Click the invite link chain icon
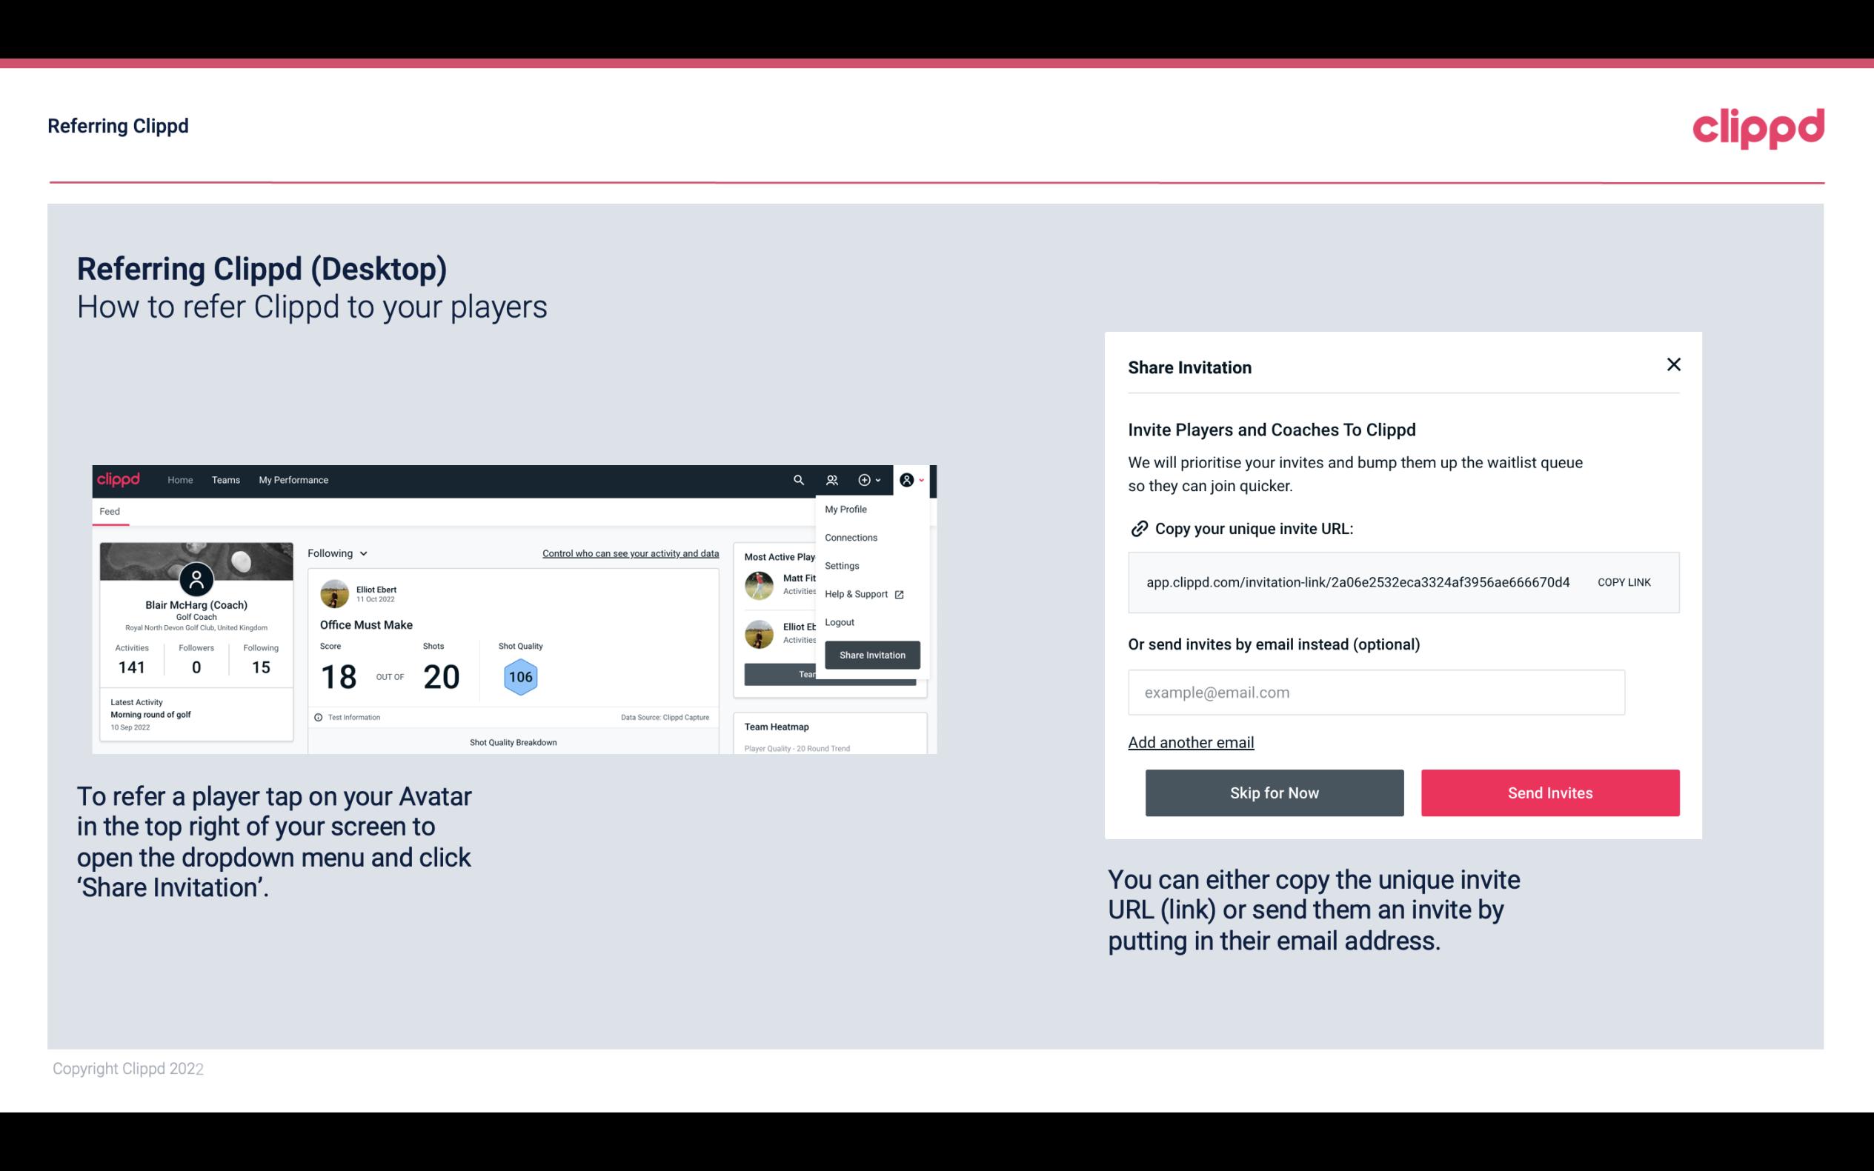This screenshot has width=1874, height=1171. (x=1137, y=529)
